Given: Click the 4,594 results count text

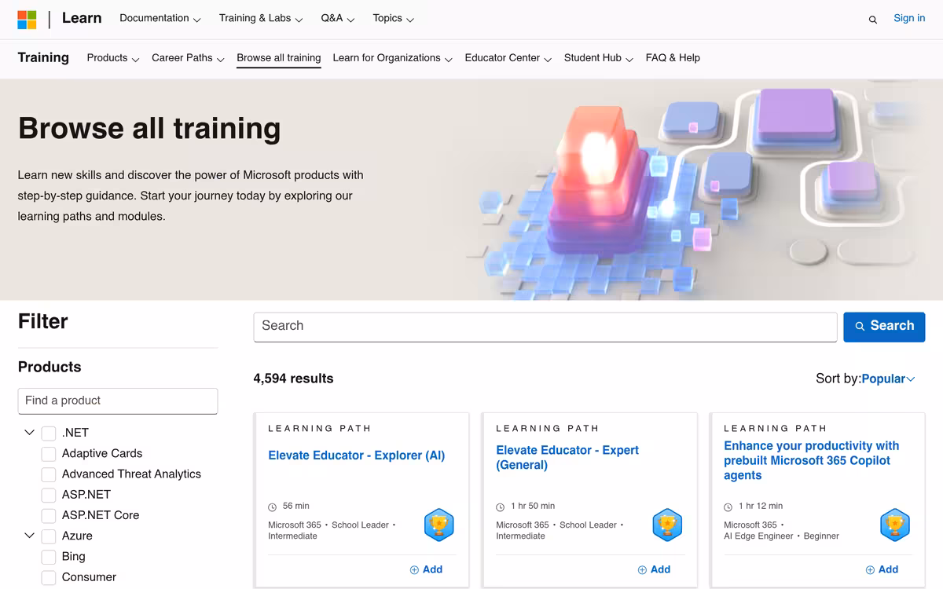Looking at the screenshot, I should tap(294, 379).
